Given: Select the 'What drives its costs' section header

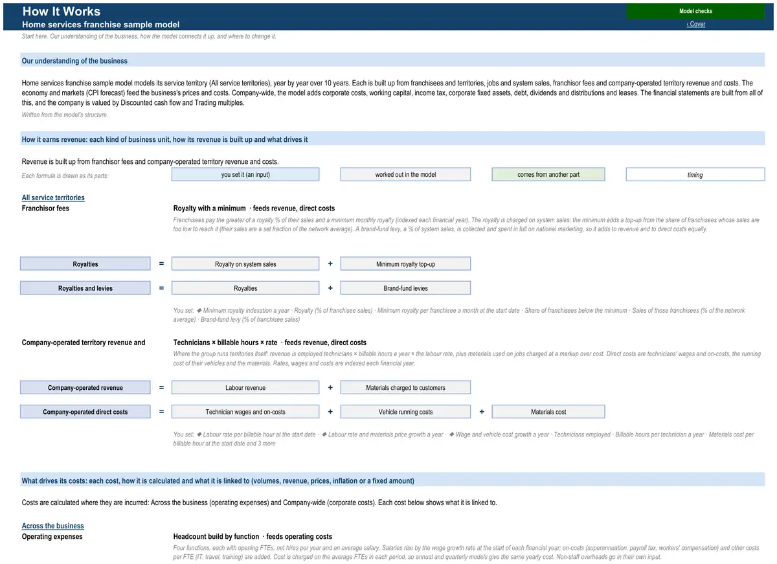Looking at the screenshot, I should click(392, 480).
